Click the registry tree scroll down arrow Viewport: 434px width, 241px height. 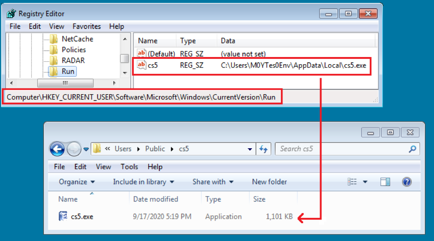tap(125, 73)
